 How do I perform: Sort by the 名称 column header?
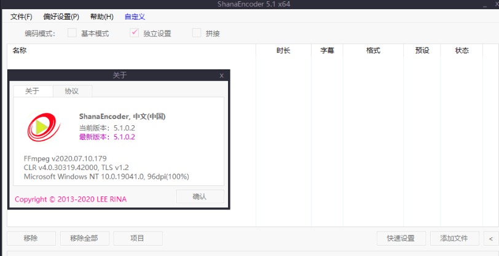132,50
